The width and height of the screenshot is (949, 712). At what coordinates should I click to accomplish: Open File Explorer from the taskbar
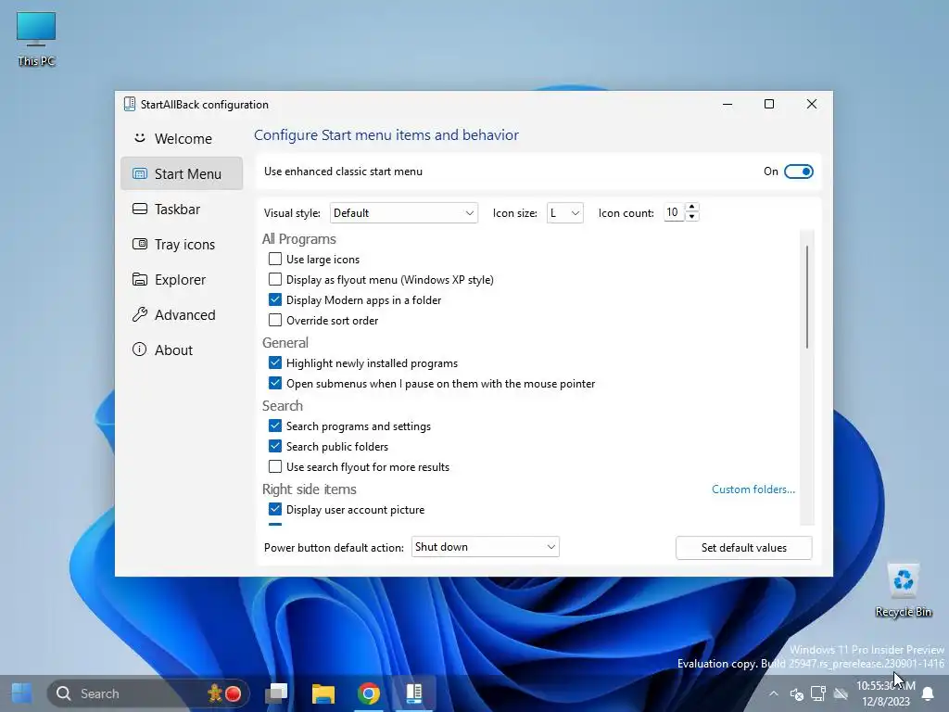tap(323, 693)
